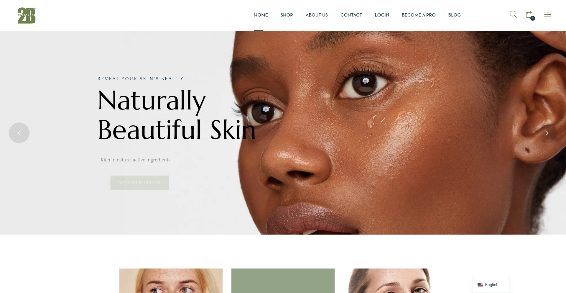Image resolution: width=566 pixels, height=293 pixels.
Task: Click the View All Products button
Action: (x=140, y=183)
